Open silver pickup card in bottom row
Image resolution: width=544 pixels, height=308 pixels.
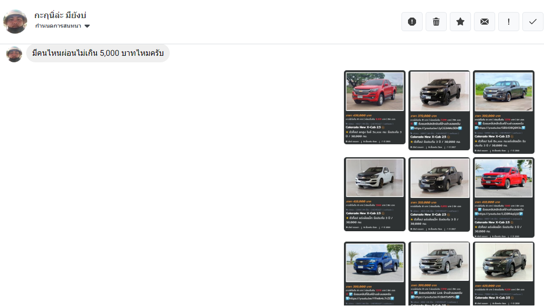(439, 273)
